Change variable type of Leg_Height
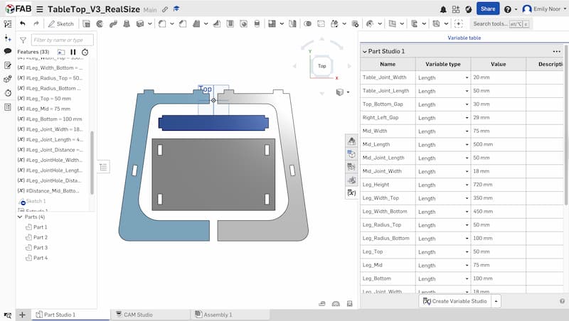This screenshot has width=569, height=321. 443,185
